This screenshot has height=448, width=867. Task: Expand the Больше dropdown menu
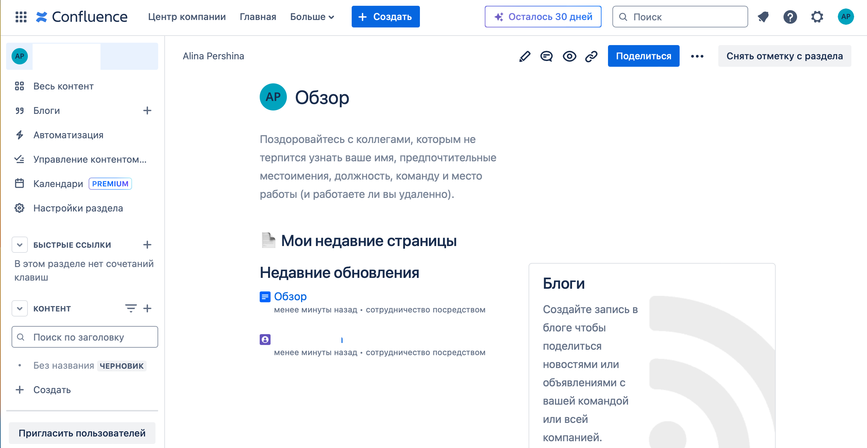[x=312, y=17]
